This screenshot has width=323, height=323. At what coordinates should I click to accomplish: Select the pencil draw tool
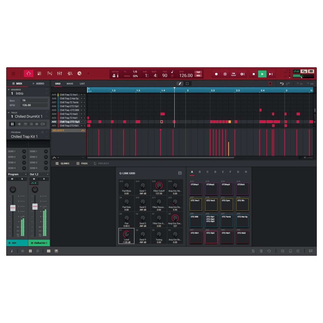click(180, 84)
